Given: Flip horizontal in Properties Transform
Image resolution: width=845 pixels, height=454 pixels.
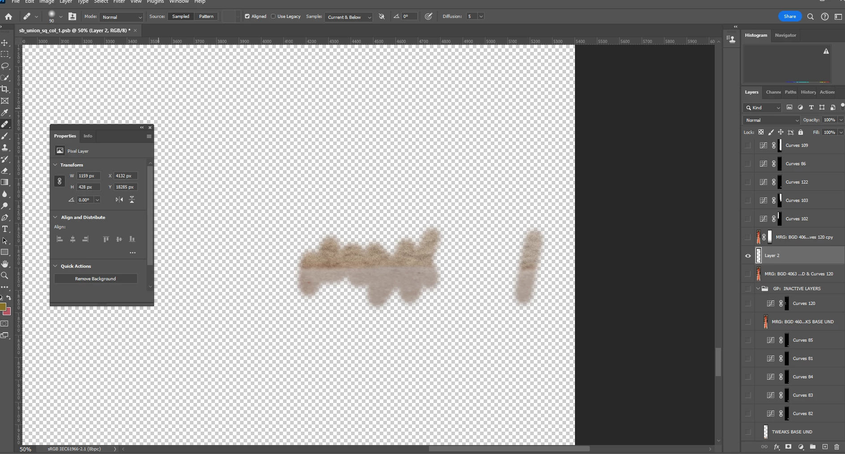Looking at the screenshot, I should tap(119, 200).
